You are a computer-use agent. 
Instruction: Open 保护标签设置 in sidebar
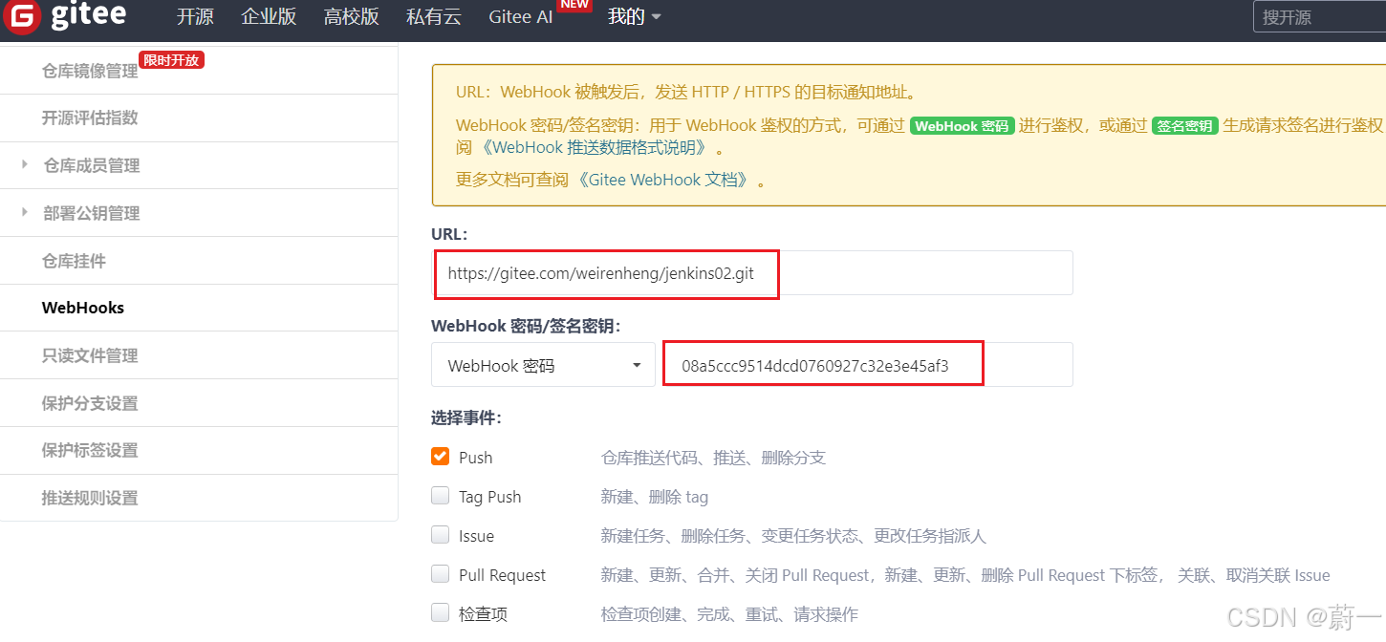click(90, 450)
